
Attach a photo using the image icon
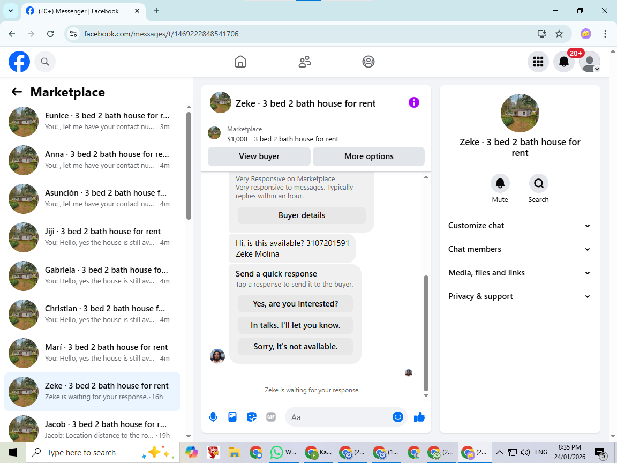click(232, 417)
